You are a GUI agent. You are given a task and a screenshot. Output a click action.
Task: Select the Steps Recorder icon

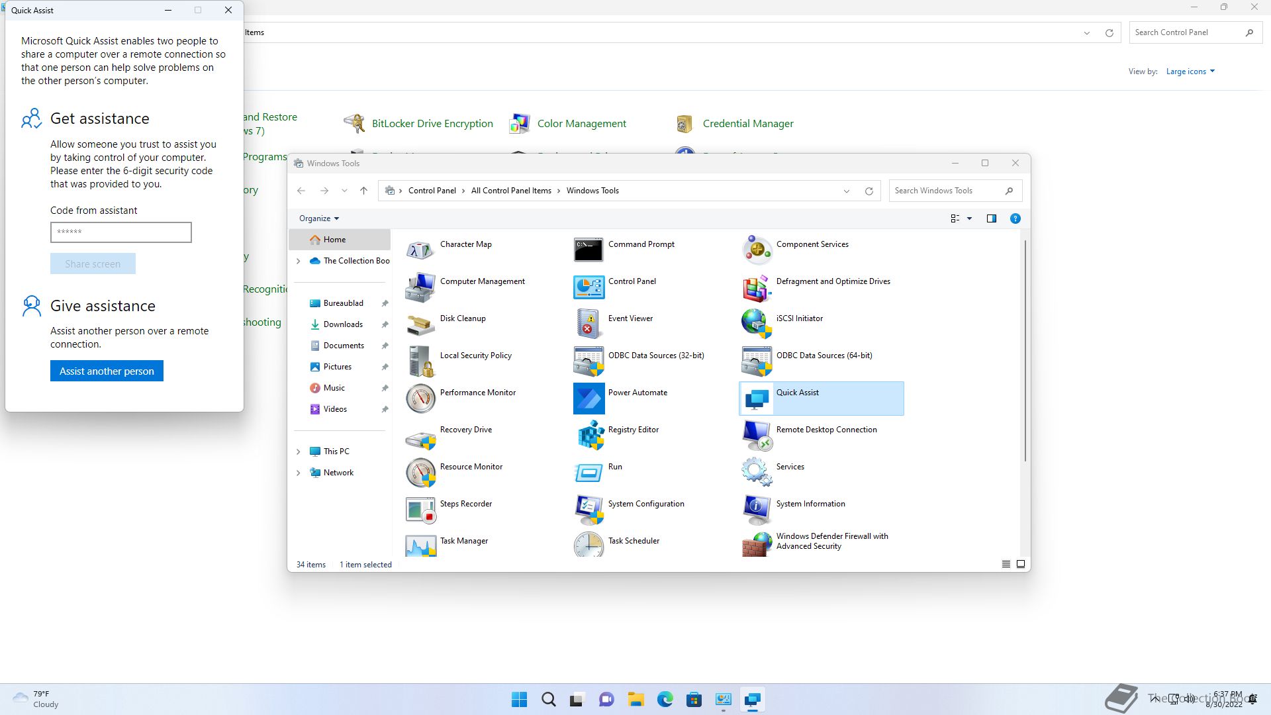coord(420,510)
